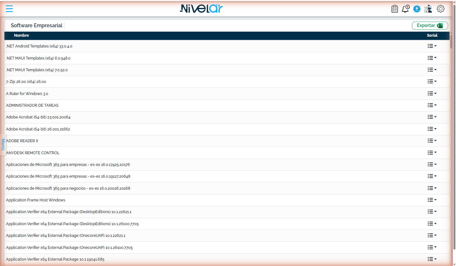This screenshot has height=266, width=456.
Task: Export the list to Excel
Action: 430,26
